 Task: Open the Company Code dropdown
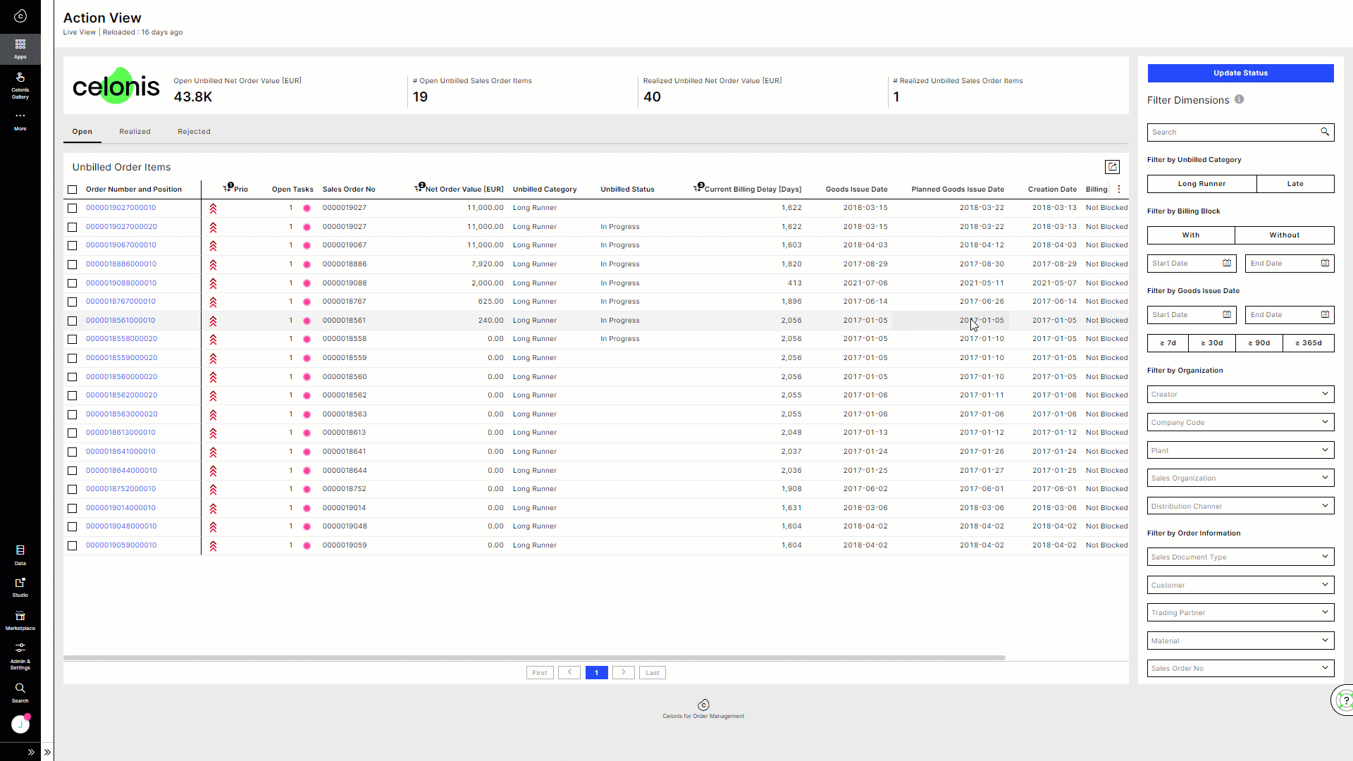1240,422
